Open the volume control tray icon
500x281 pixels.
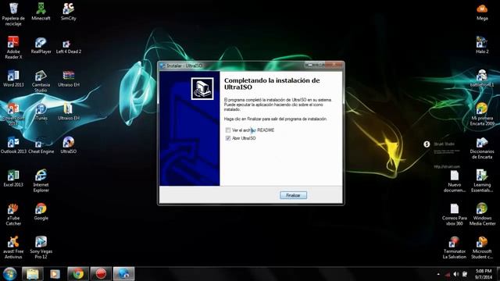coord(456,274)
